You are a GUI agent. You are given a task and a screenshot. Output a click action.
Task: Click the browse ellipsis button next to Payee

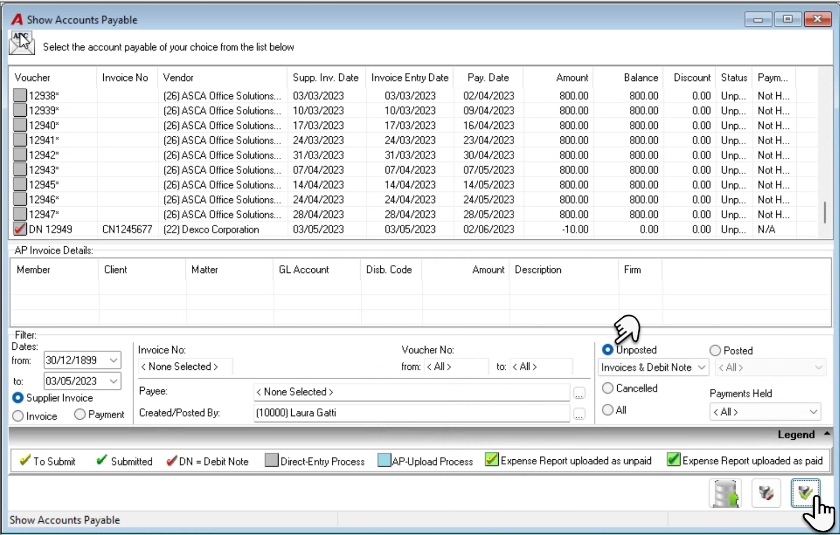(579, 393)
